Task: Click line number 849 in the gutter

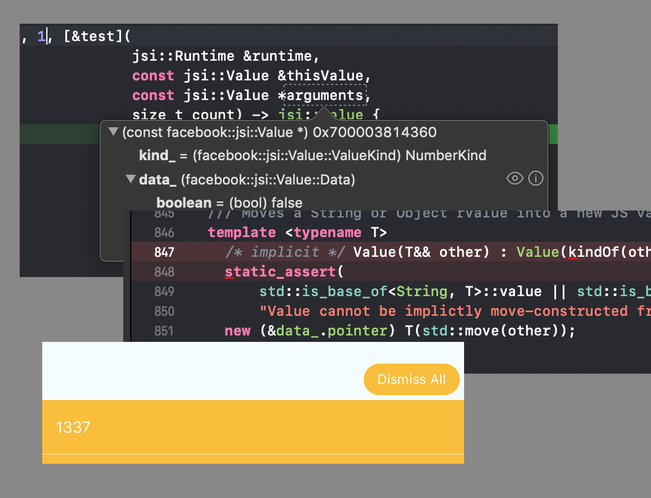Action: tap(165, 292)
